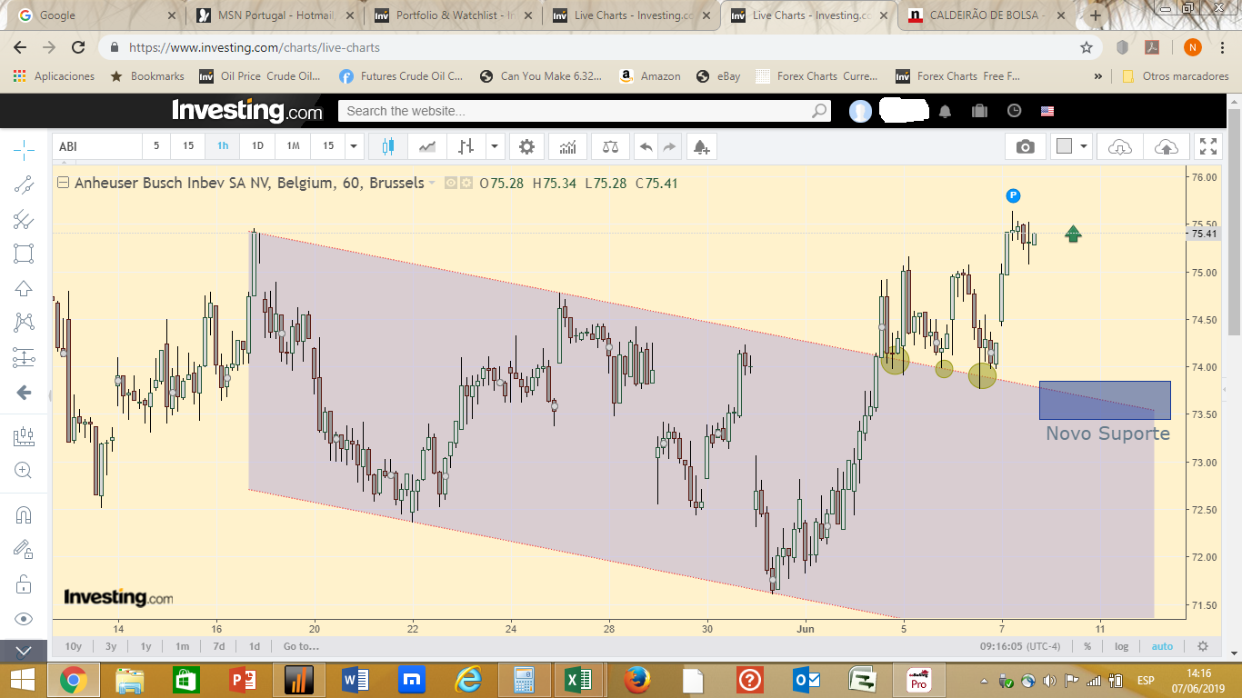Image resolution: width=1242 pixels, height=698 pixels.
Task: Switch chart style to candlesticks
Action: coord(388,146)
